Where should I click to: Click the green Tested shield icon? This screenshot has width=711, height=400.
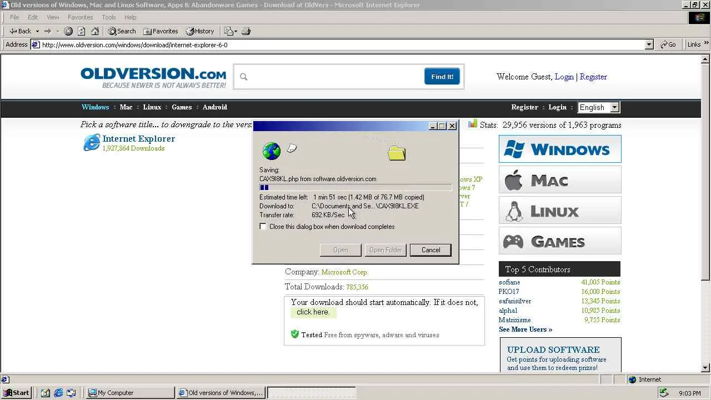pyautogui.click(x=295, y=334)
